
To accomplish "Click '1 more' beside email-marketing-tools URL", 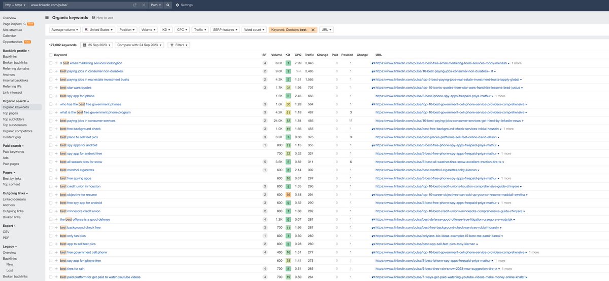I will 516,63.
